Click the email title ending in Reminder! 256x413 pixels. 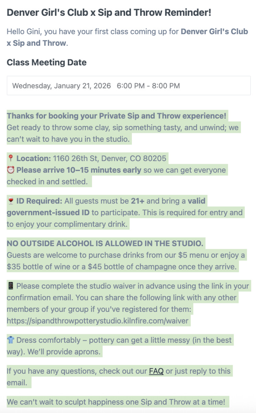click(109, 13)
